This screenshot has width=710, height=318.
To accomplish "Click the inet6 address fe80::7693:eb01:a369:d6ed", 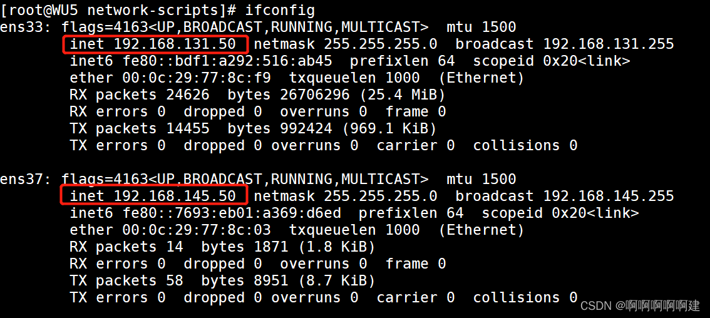I will pos(232,213).
